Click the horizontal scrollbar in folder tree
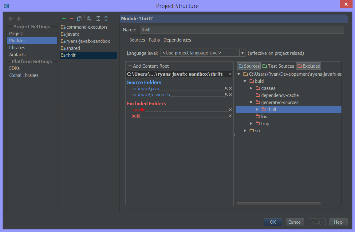The image size is (355, 232). [x=278, y=203]
